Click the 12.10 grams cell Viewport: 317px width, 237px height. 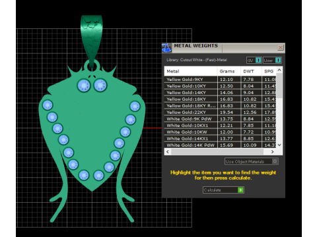[229, 80]
